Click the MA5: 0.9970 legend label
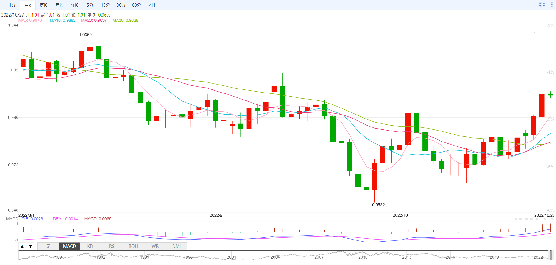Image resolution: width=556 pixels, height=265 pixels. click(30, 20)
